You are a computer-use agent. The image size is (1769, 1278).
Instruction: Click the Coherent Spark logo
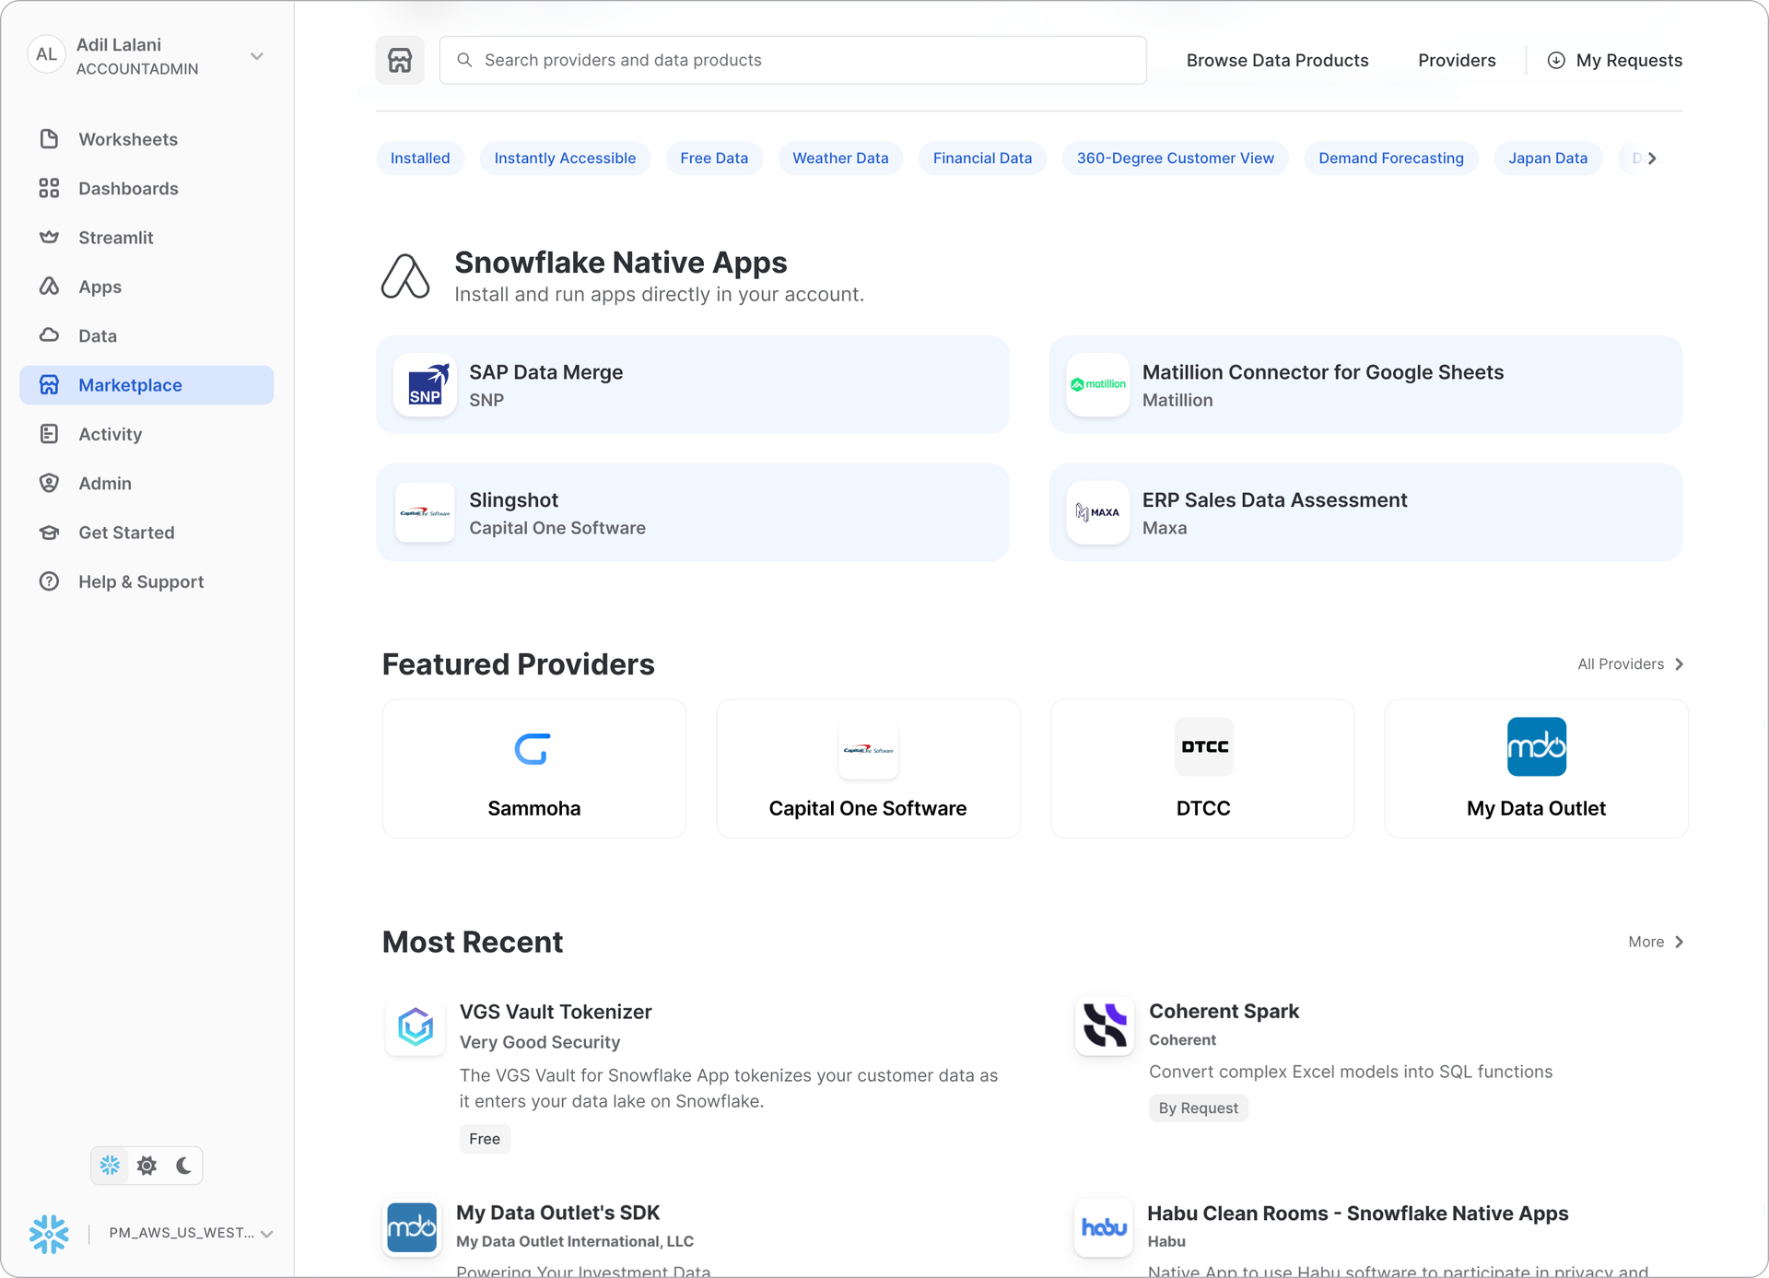[x=1105, y=1026]
